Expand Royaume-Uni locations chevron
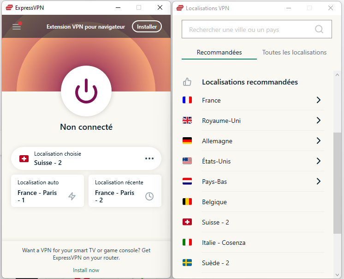This screenshot has width=344, height=279. tap(319, 121)
